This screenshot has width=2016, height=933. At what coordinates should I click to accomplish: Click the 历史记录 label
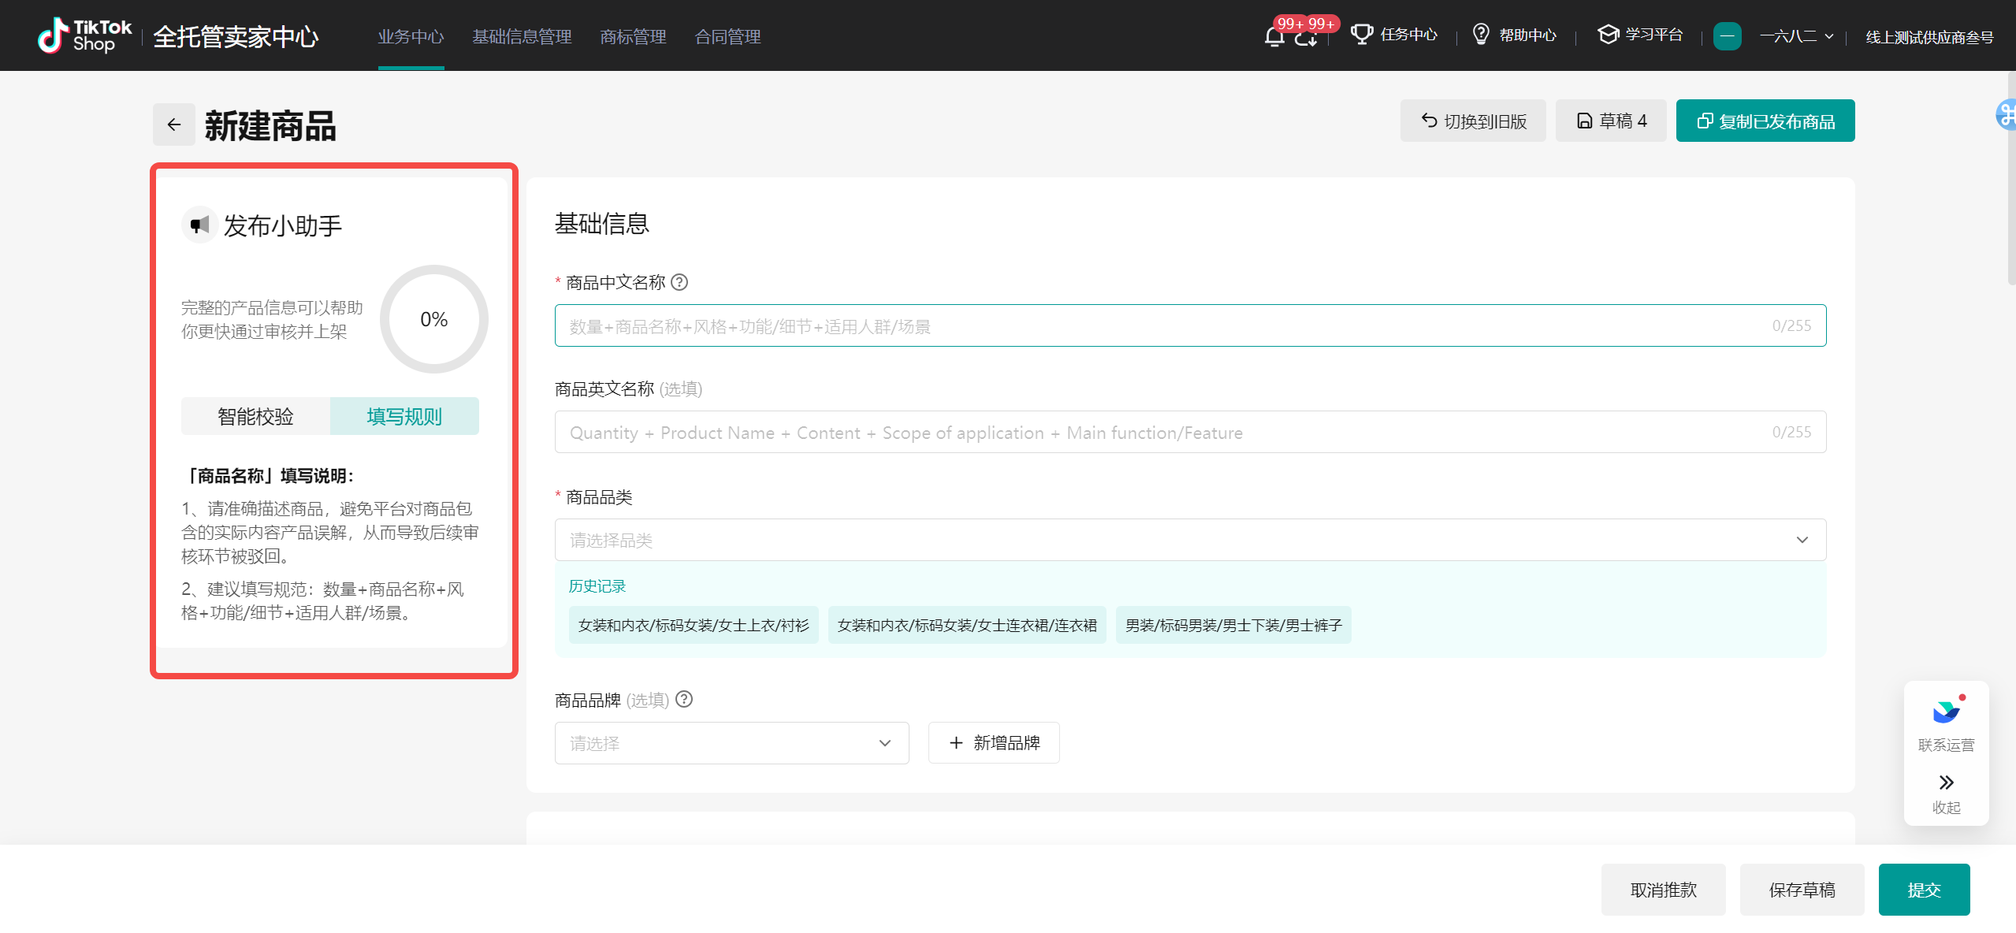point(597,586)
